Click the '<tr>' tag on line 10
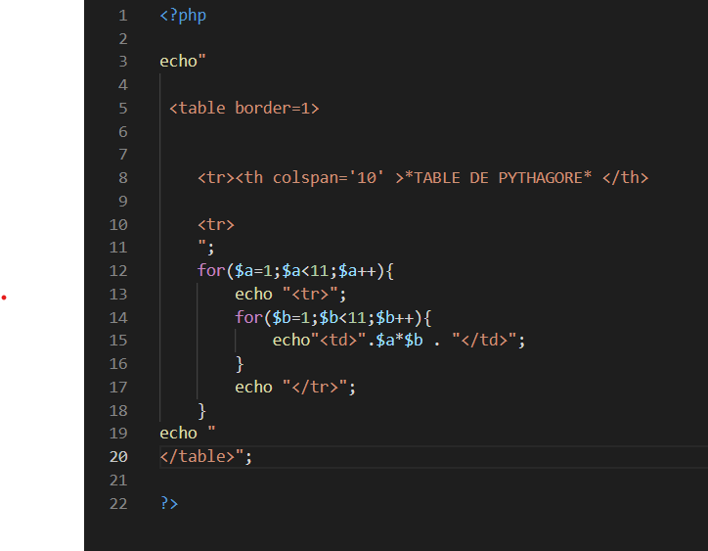 click(x=216, y=225)
